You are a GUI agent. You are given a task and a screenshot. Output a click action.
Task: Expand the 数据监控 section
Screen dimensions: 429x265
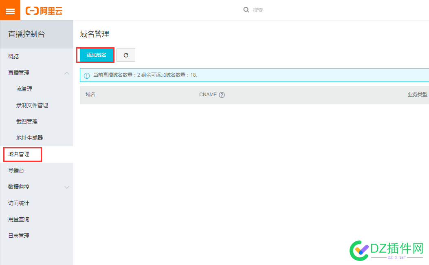pos(67,187)
